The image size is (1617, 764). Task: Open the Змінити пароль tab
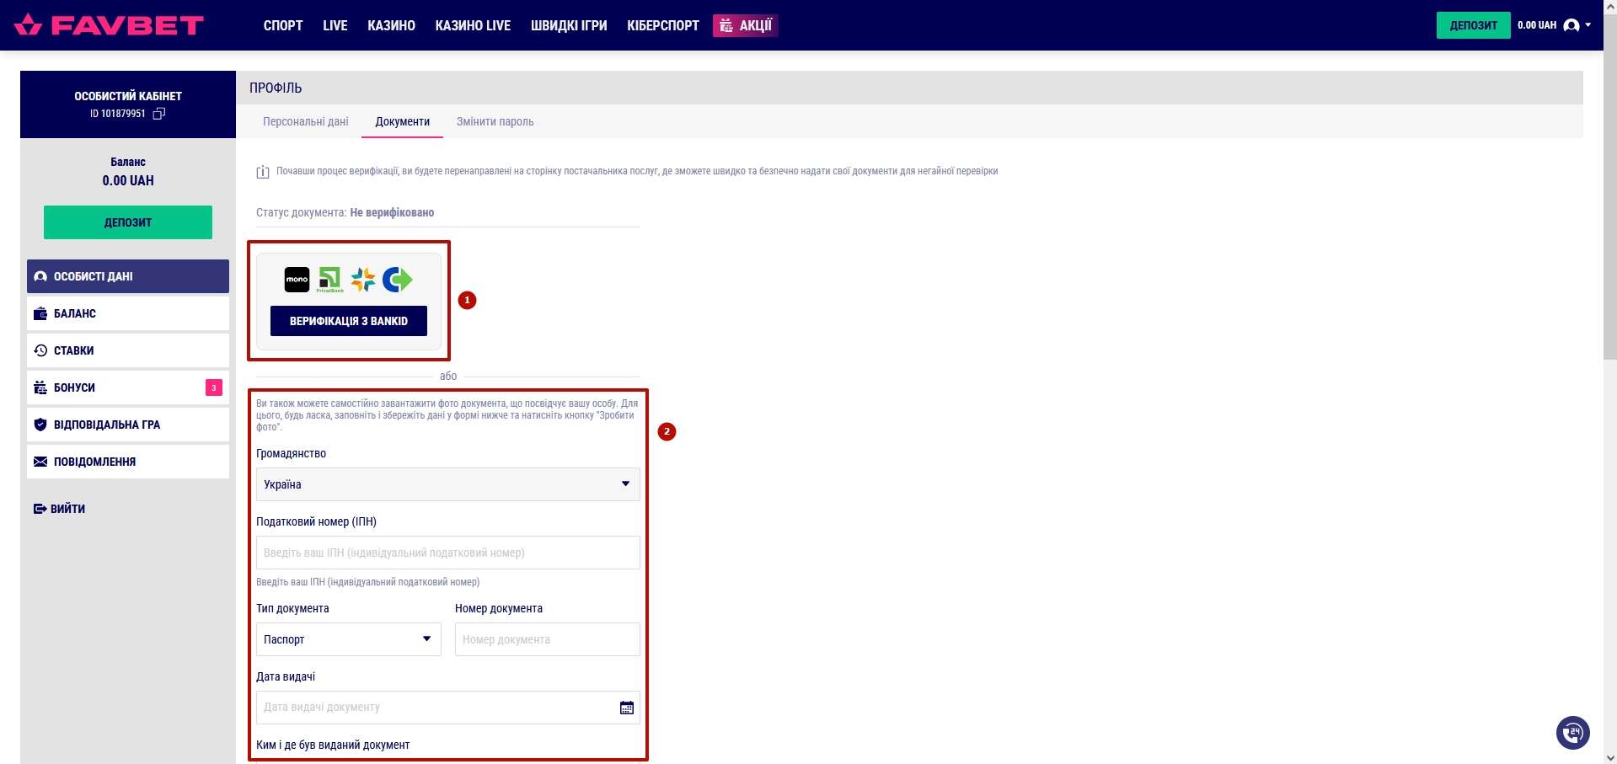pos(495,121)
